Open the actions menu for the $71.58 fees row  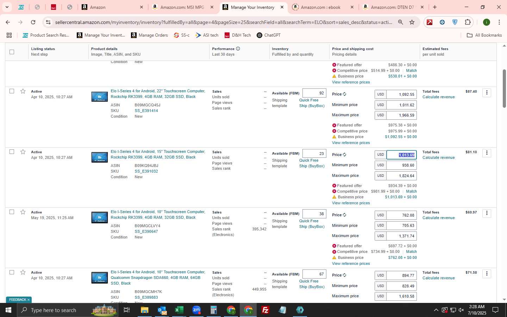(487, 274)
